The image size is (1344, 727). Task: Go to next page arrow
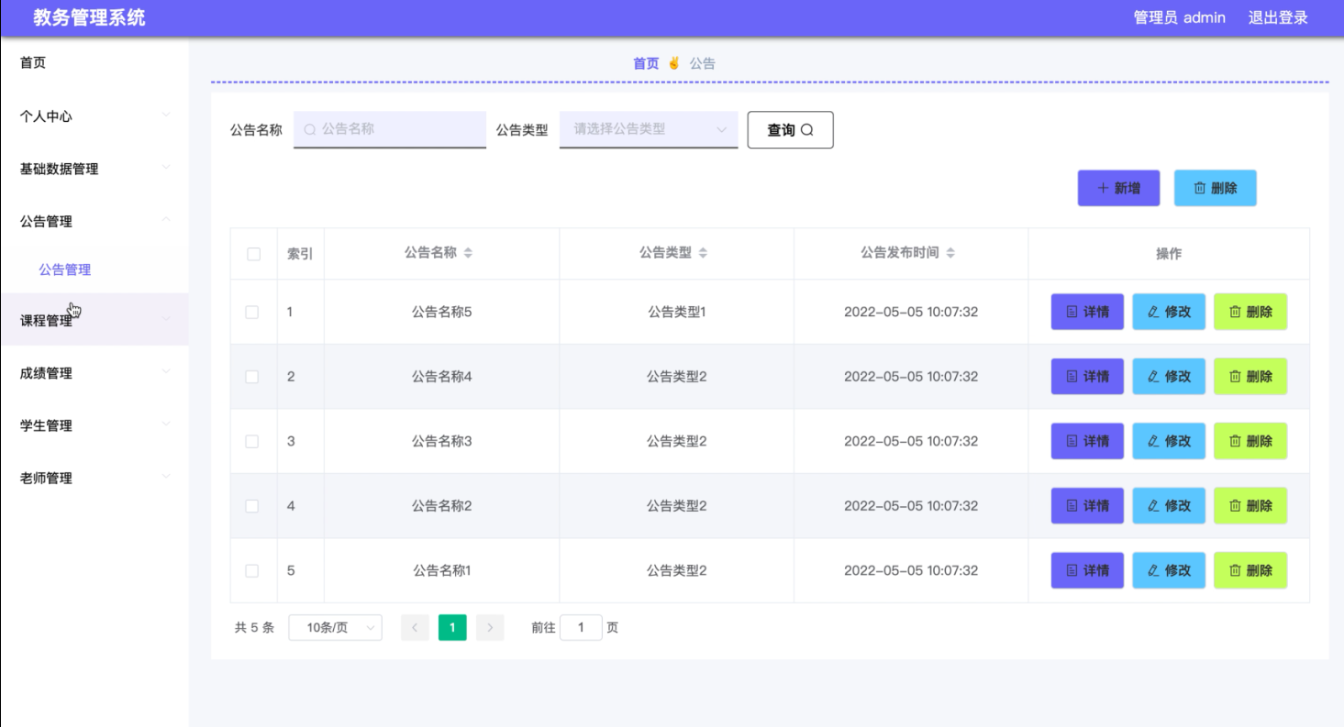click(x=490, y=628)
